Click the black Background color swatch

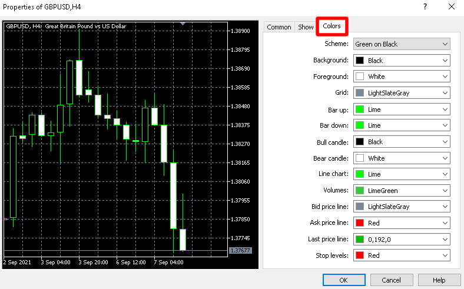[x=360, y=61]
